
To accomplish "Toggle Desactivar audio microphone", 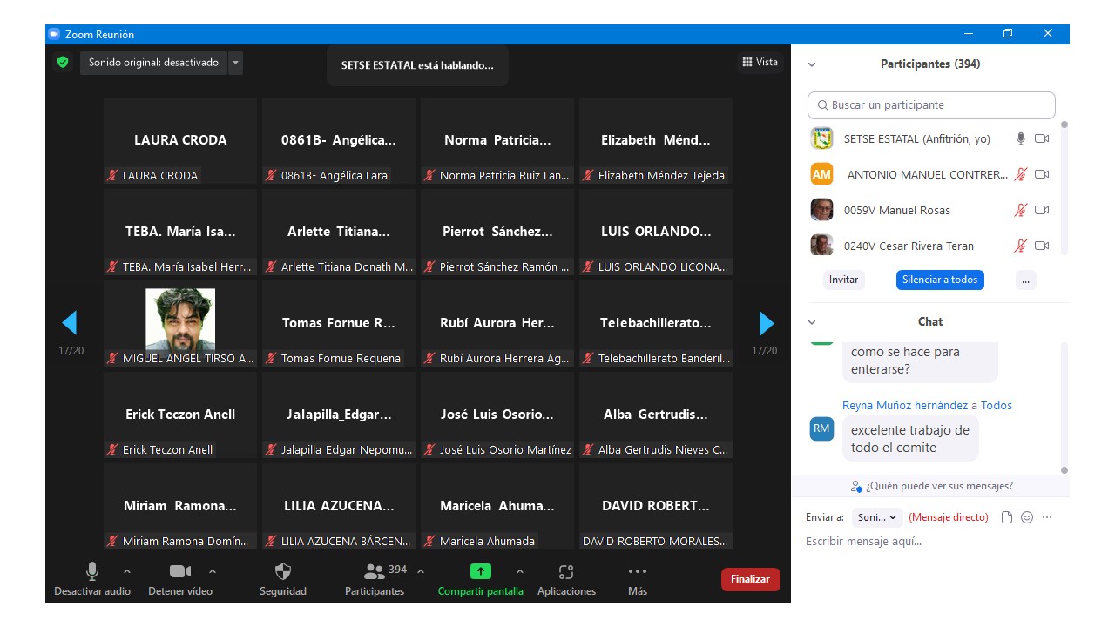I will tap(91, 572).
